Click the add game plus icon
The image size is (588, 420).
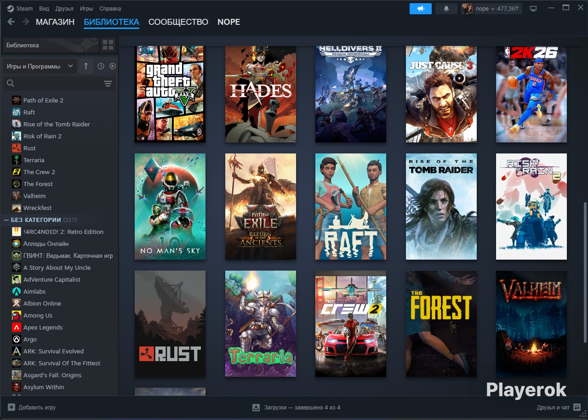point(11,407)
